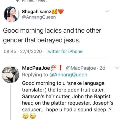Open MacPaaJoe profile picture
This screenshot has height=120, width=120.
click(10, 74)
